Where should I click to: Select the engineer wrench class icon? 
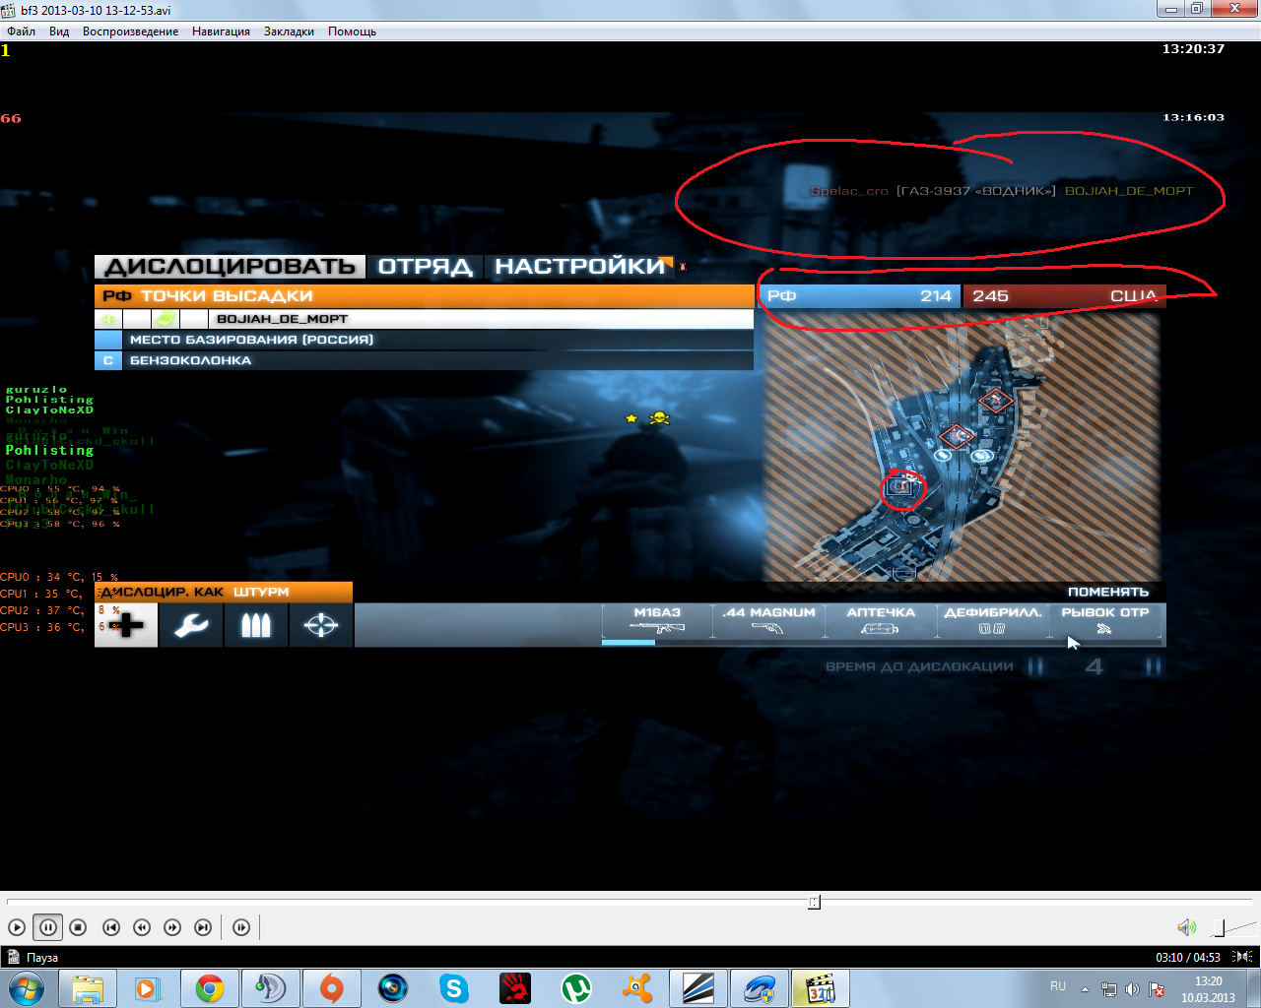coord(191,625)
